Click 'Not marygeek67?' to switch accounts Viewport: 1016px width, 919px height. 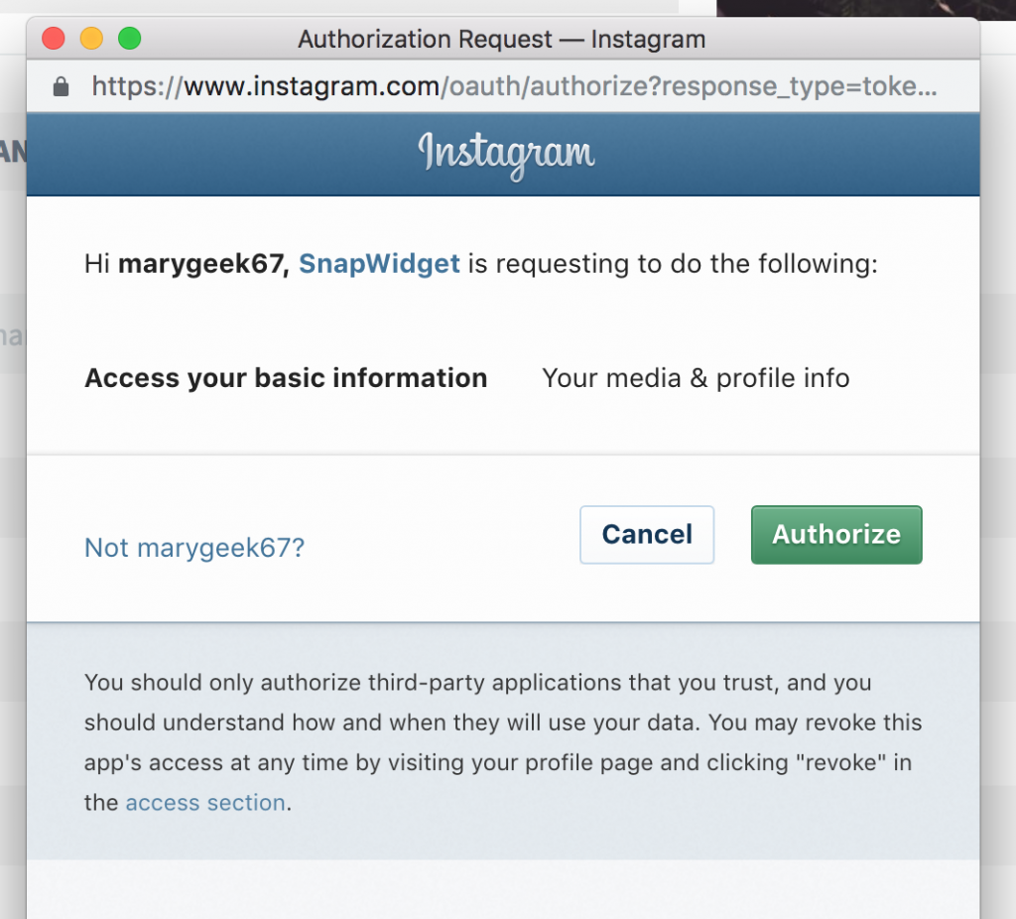193,547
